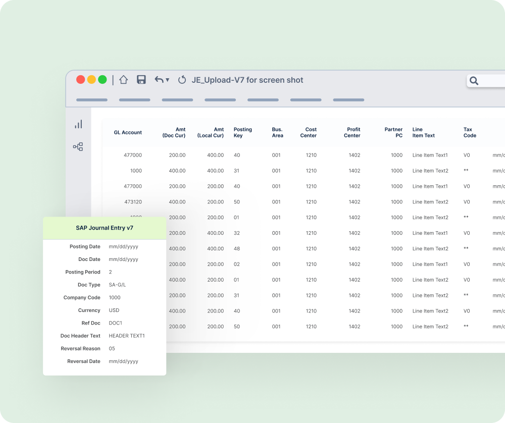Click the Posting Key column header
Image resolution: width=505 pixels, height=423 pixels.
point(243,132)
